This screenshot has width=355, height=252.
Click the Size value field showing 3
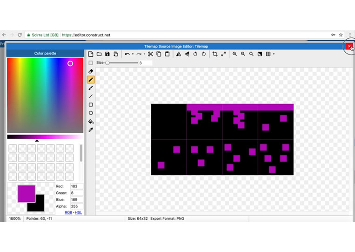click(x=145, y=63)
